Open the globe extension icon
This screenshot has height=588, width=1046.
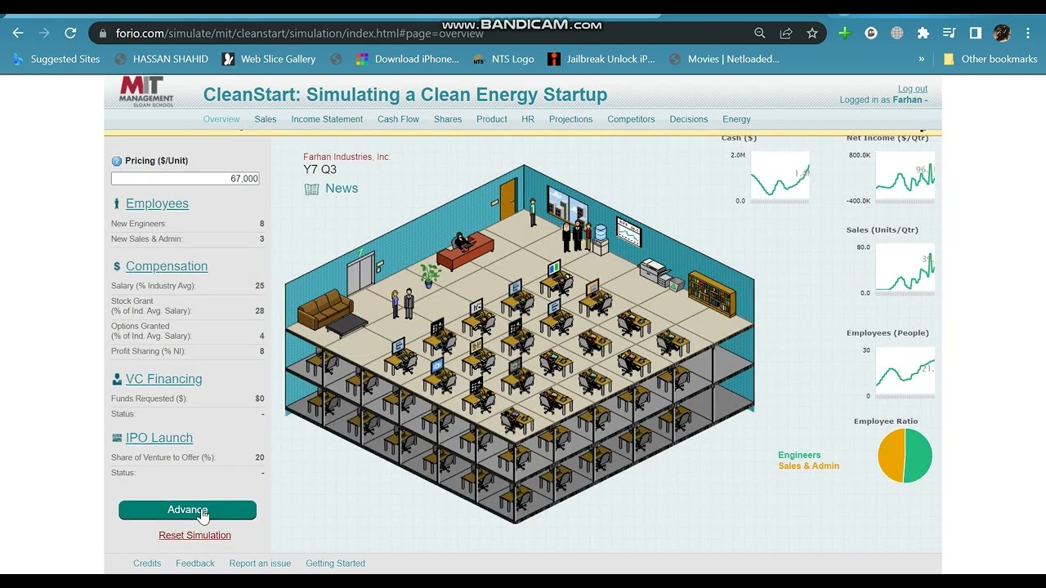point(897,33)
